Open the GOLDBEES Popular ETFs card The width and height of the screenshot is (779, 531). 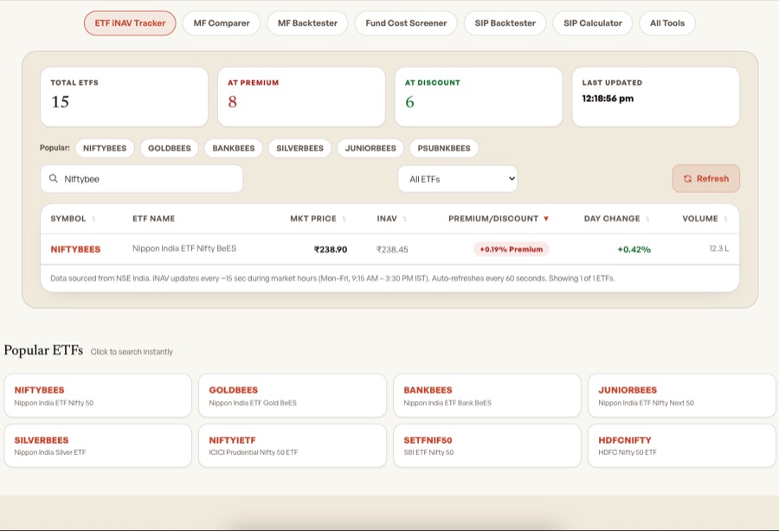tap(293, 395)
